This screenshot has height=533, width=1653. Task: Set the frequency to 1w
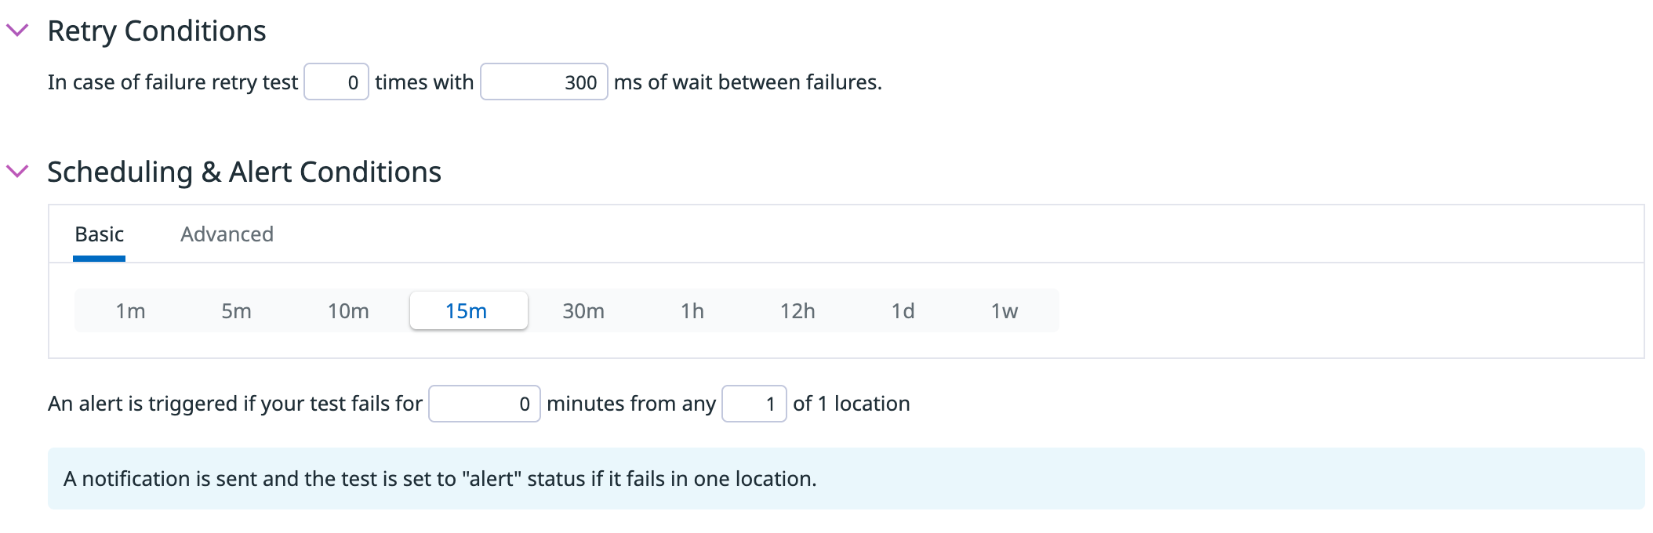1004,311
